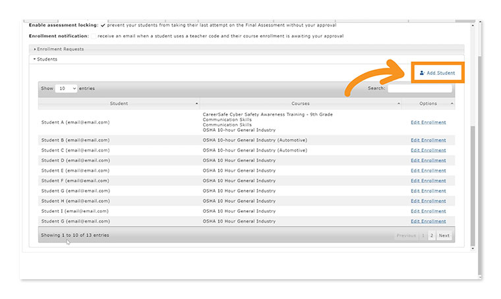The width and height of the screenshot is (501, 299).
Task: Edit Enrollment for Student I
Action: pos(428,211)
